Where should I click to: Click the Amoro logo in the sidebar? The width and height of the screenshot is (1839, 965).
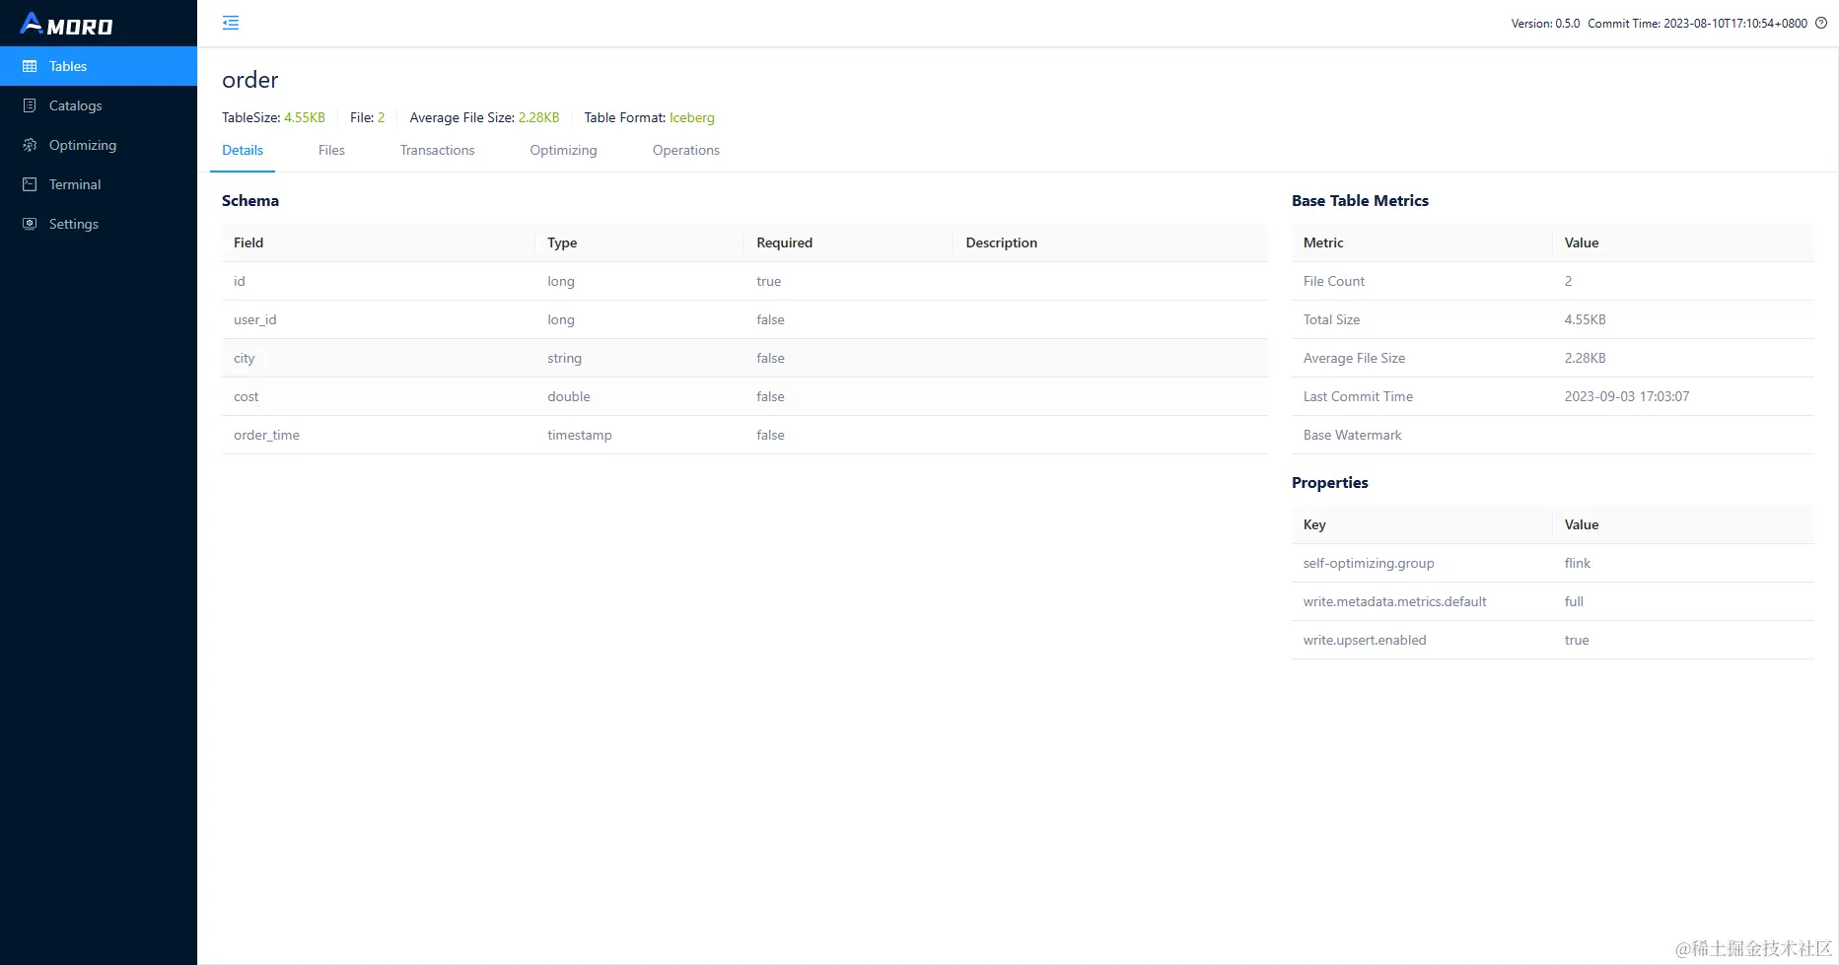(66, 24)
